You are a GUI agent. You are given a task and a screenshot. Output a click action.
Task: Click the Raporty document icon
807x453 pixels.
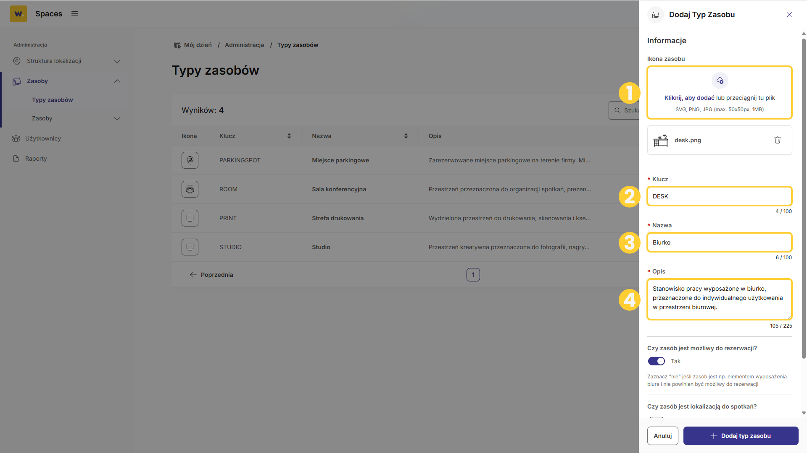pyautogui.click(x=16, y=159)
